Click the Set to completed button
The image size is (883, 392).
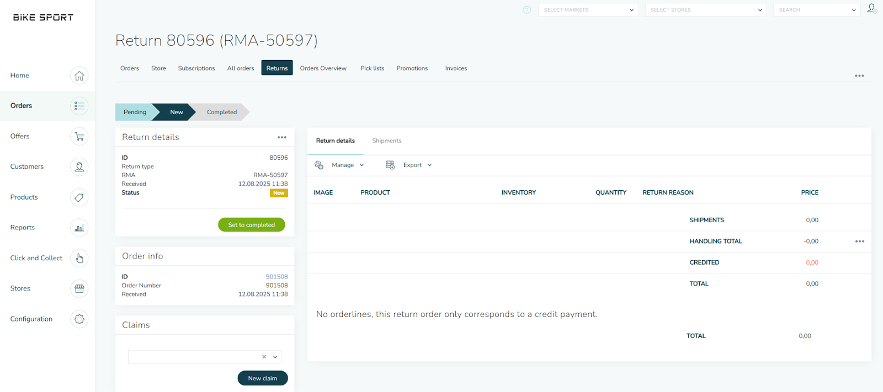251,225
